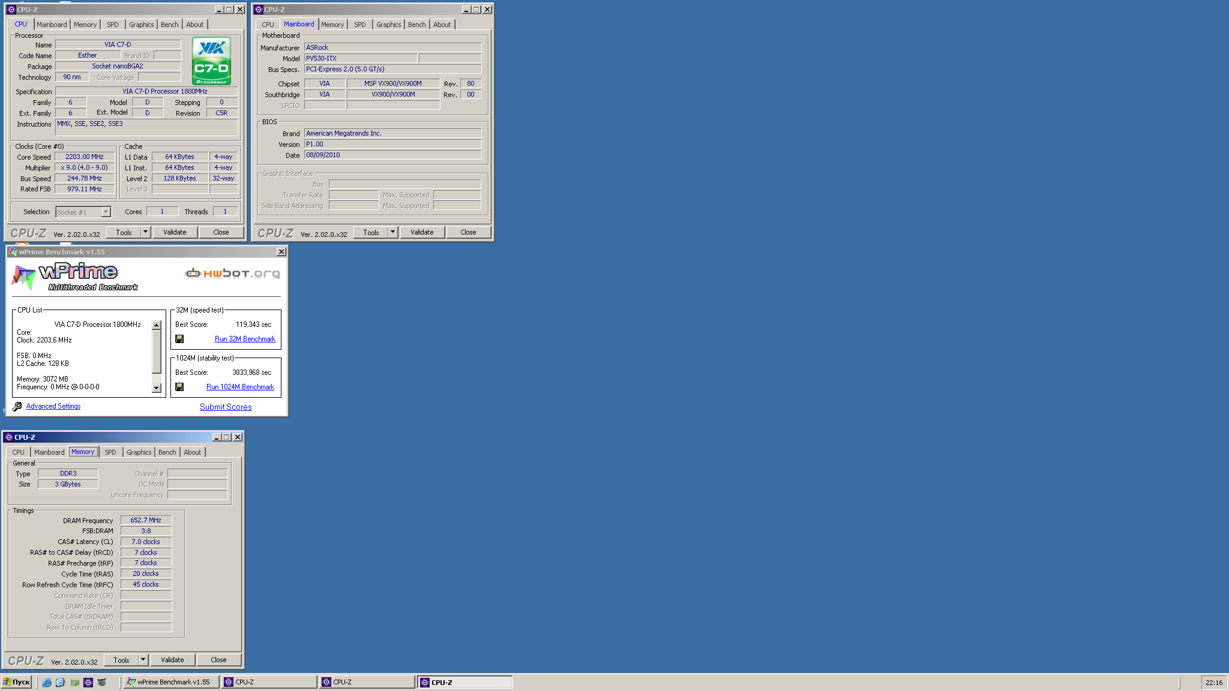Screen dimensions: 1229x691
Task: Click the Show Desktop quick launch icon
Action: 74,682
